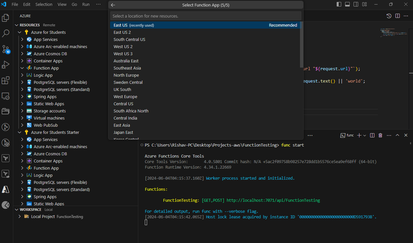The image size is (413, 243).
Task: Collapse Azure for Students Starter subscription
Action: [x=20, y=132]
